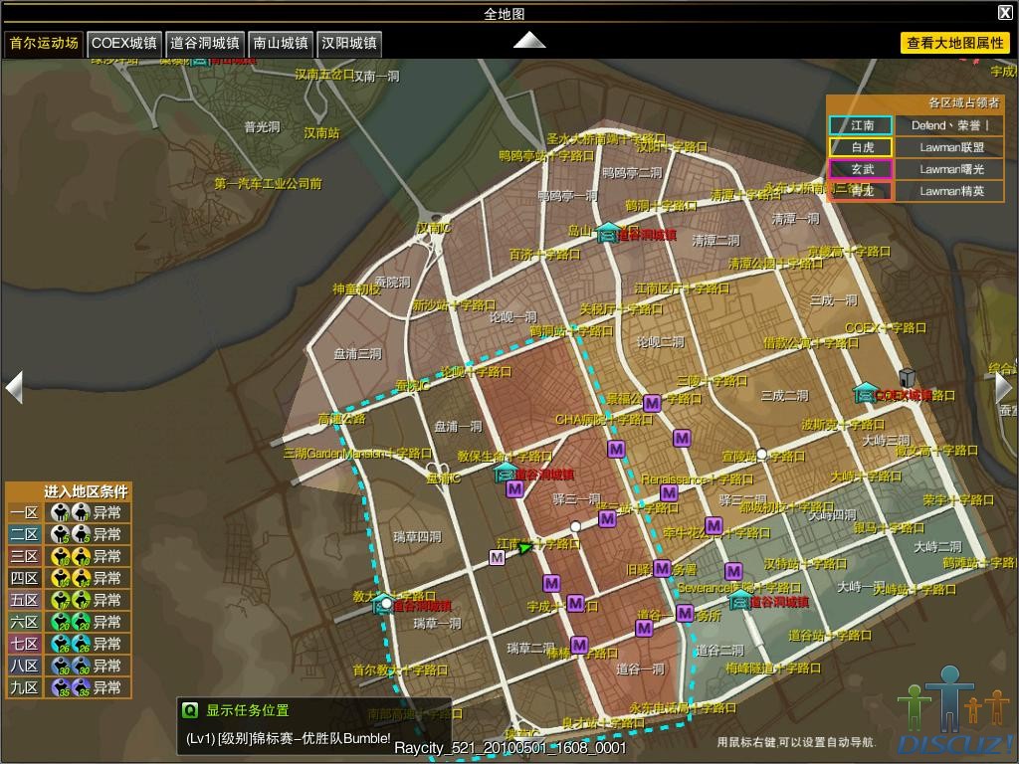1019x764 pixels.
Task: Select the 五区 row in 进入地区条件
Action: click(x=69, y=600)
